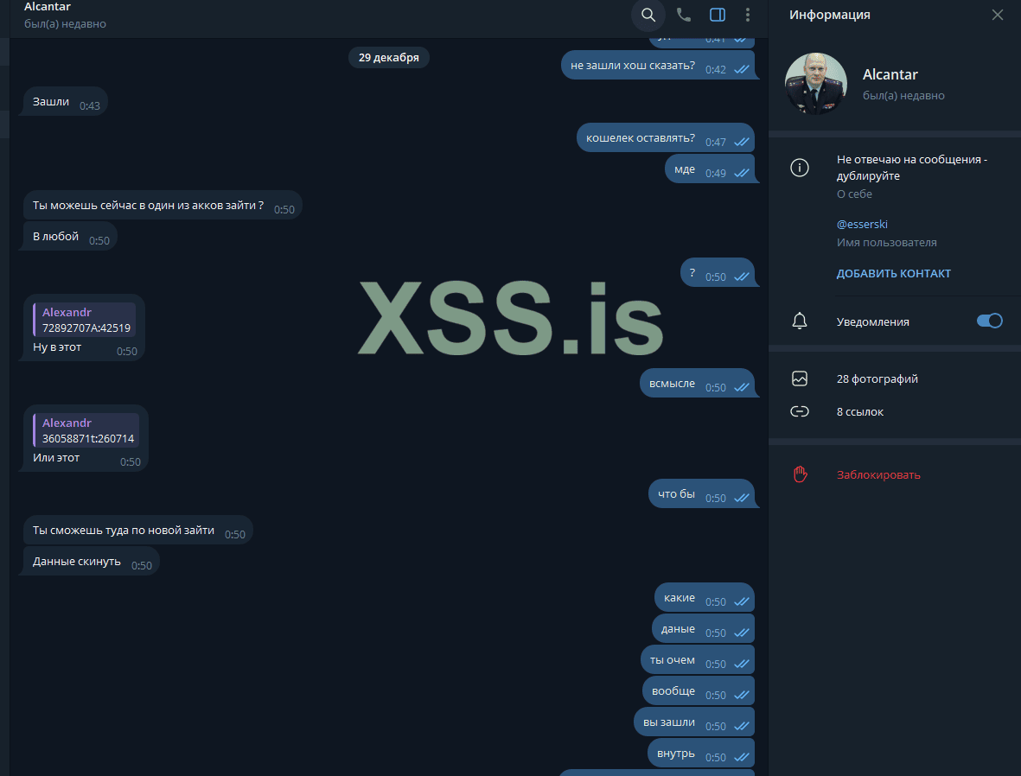Open search in the Alcantar chat
This screenshot has height=776, width=1021.
coord(648,15)
